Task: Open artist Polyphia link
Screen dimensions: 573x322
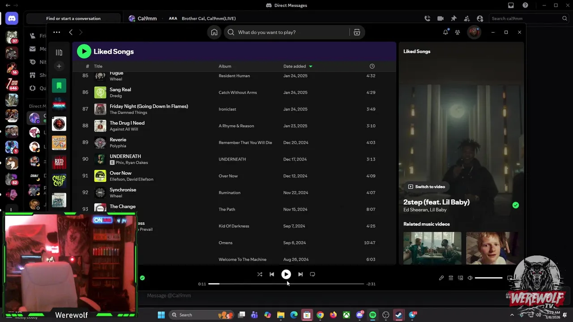Action: [118, 146]
